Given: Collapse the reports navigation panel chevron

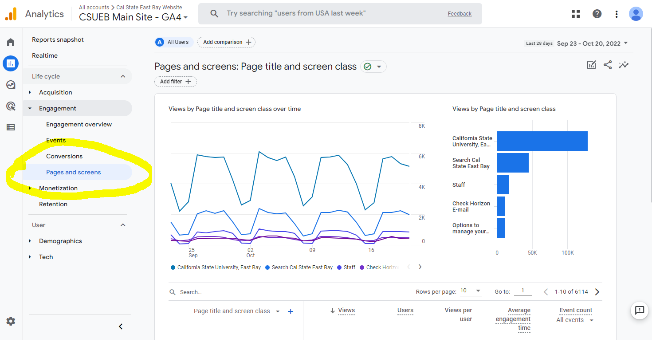Looking at the screenshot, I should tap(121, 326).
